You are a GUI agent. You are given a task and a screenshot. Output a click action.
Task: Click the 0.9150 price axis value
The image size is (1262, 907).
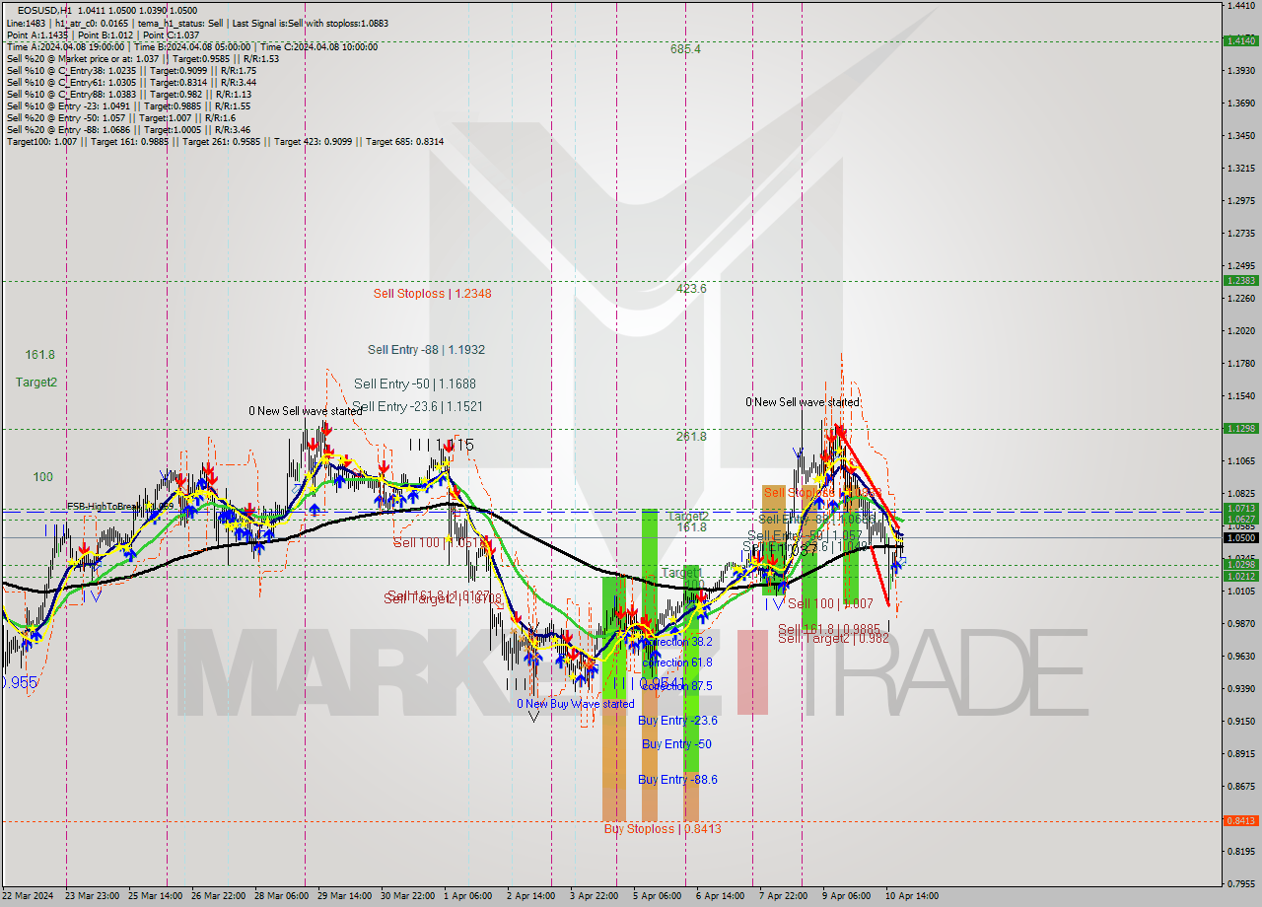pos(1240,721)
